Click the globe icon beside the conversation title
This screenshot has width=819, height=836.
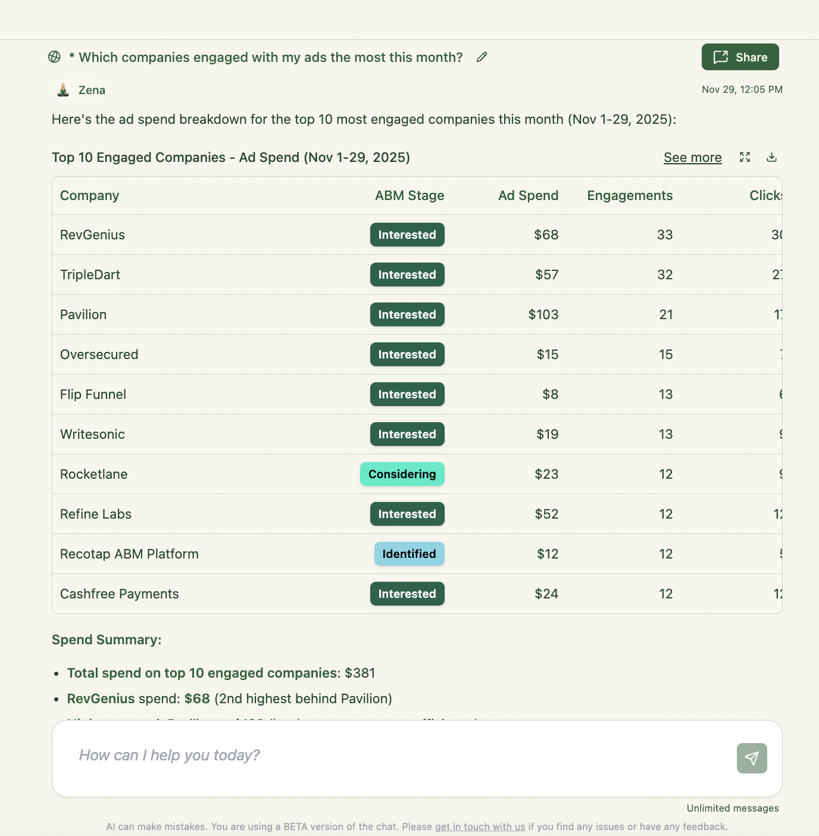[x=54, y=57]
